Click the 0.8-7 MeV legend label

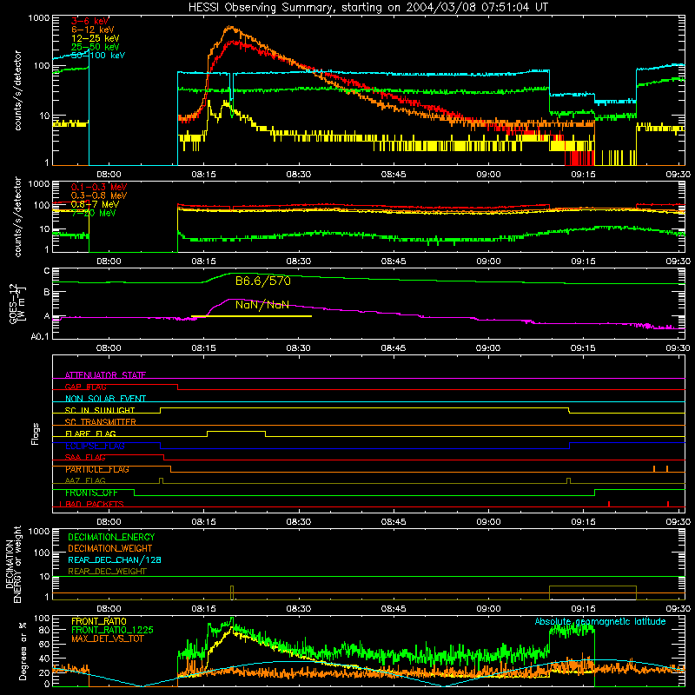coord(95,204)
